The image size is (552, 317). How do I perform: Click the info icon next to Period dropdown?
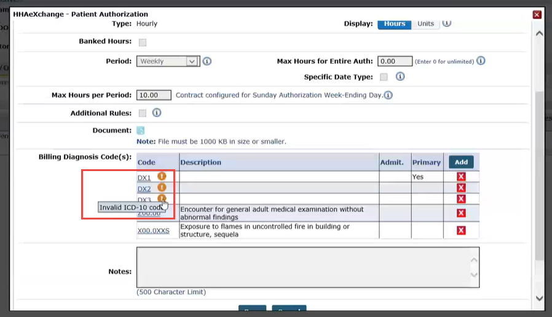click(207, 61)
